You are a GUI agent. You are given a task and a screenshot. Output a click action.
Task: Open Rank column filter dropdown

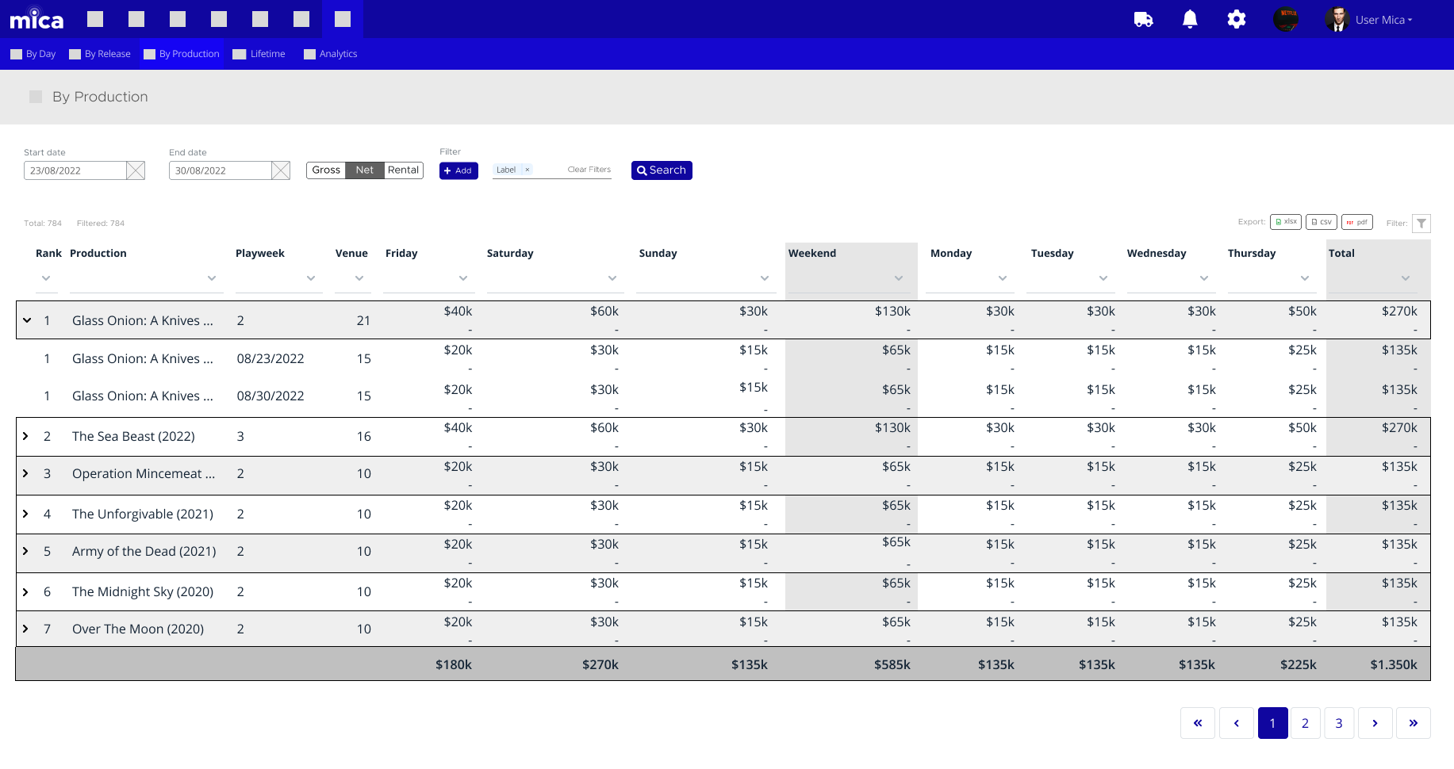(x=46, y=278)
